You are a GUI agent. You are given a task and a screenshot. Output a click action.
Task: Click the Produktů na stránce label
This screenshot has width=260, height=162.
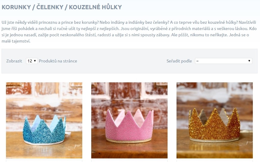pos(58,61)
